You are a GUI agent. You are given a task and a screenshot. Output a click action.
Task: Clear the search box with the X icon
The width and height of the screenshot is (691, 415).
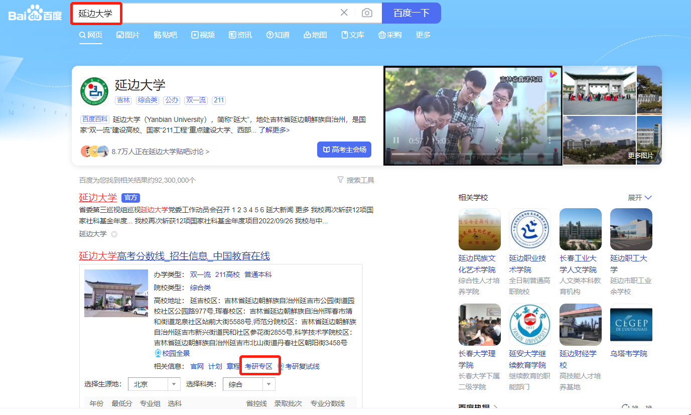tap(344, 13)
